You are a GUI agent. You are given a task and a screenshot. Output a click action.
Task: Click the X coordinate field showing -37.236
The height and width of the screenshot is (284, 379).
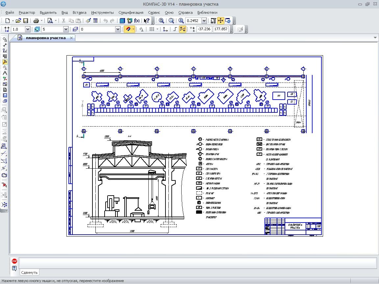(x=204, y=29)
